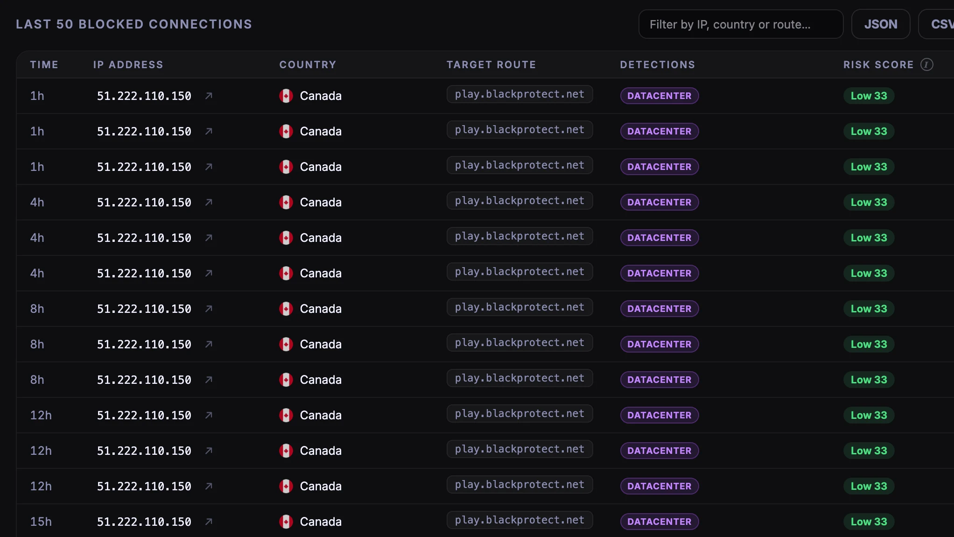Click DATACENTER badge in the first 1h row

click(659, 96)
